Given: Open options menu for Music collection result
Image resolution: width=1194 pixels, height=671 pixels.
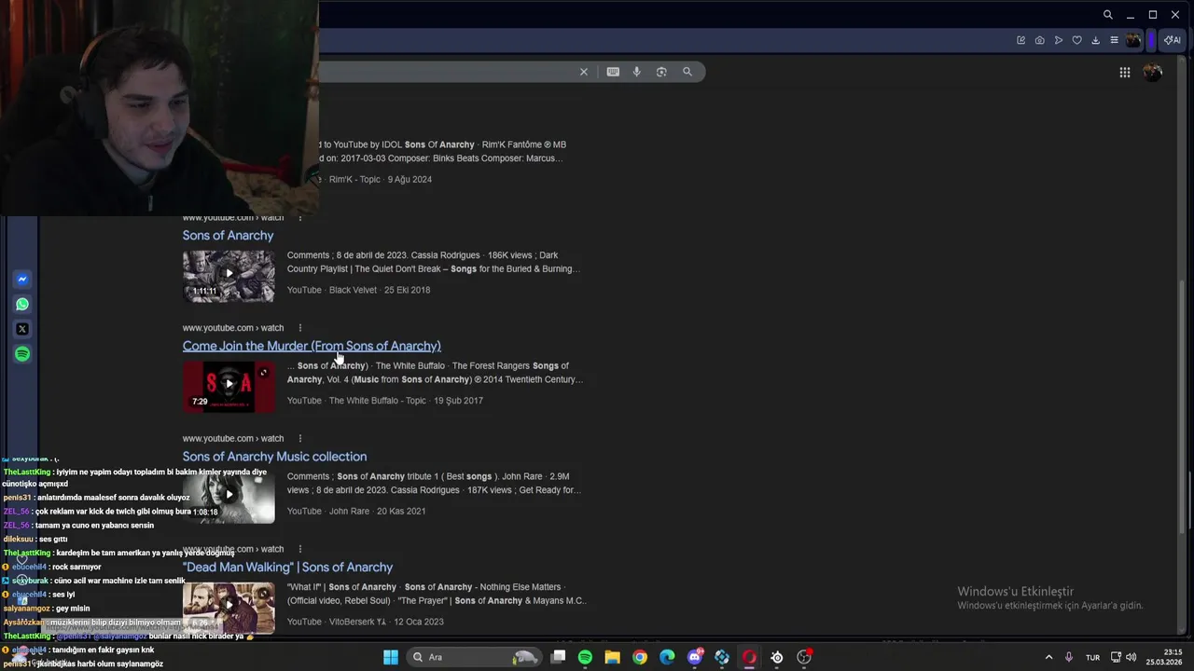Looking at the screenshot, I should point(300,438).
